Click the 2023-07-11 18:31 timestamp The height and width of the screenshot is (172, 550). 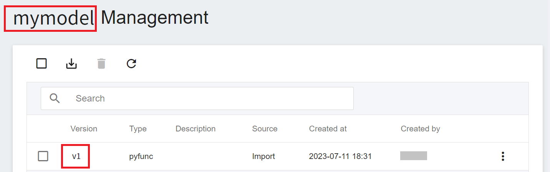[340, 156]
